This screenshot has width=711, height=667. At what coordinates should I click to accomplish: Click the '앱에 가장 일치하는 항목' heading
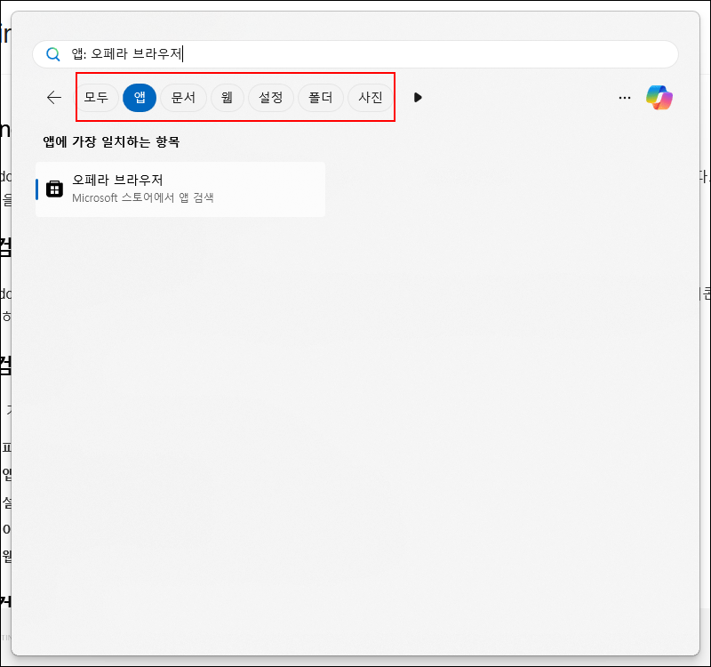(x=112, y=141)
